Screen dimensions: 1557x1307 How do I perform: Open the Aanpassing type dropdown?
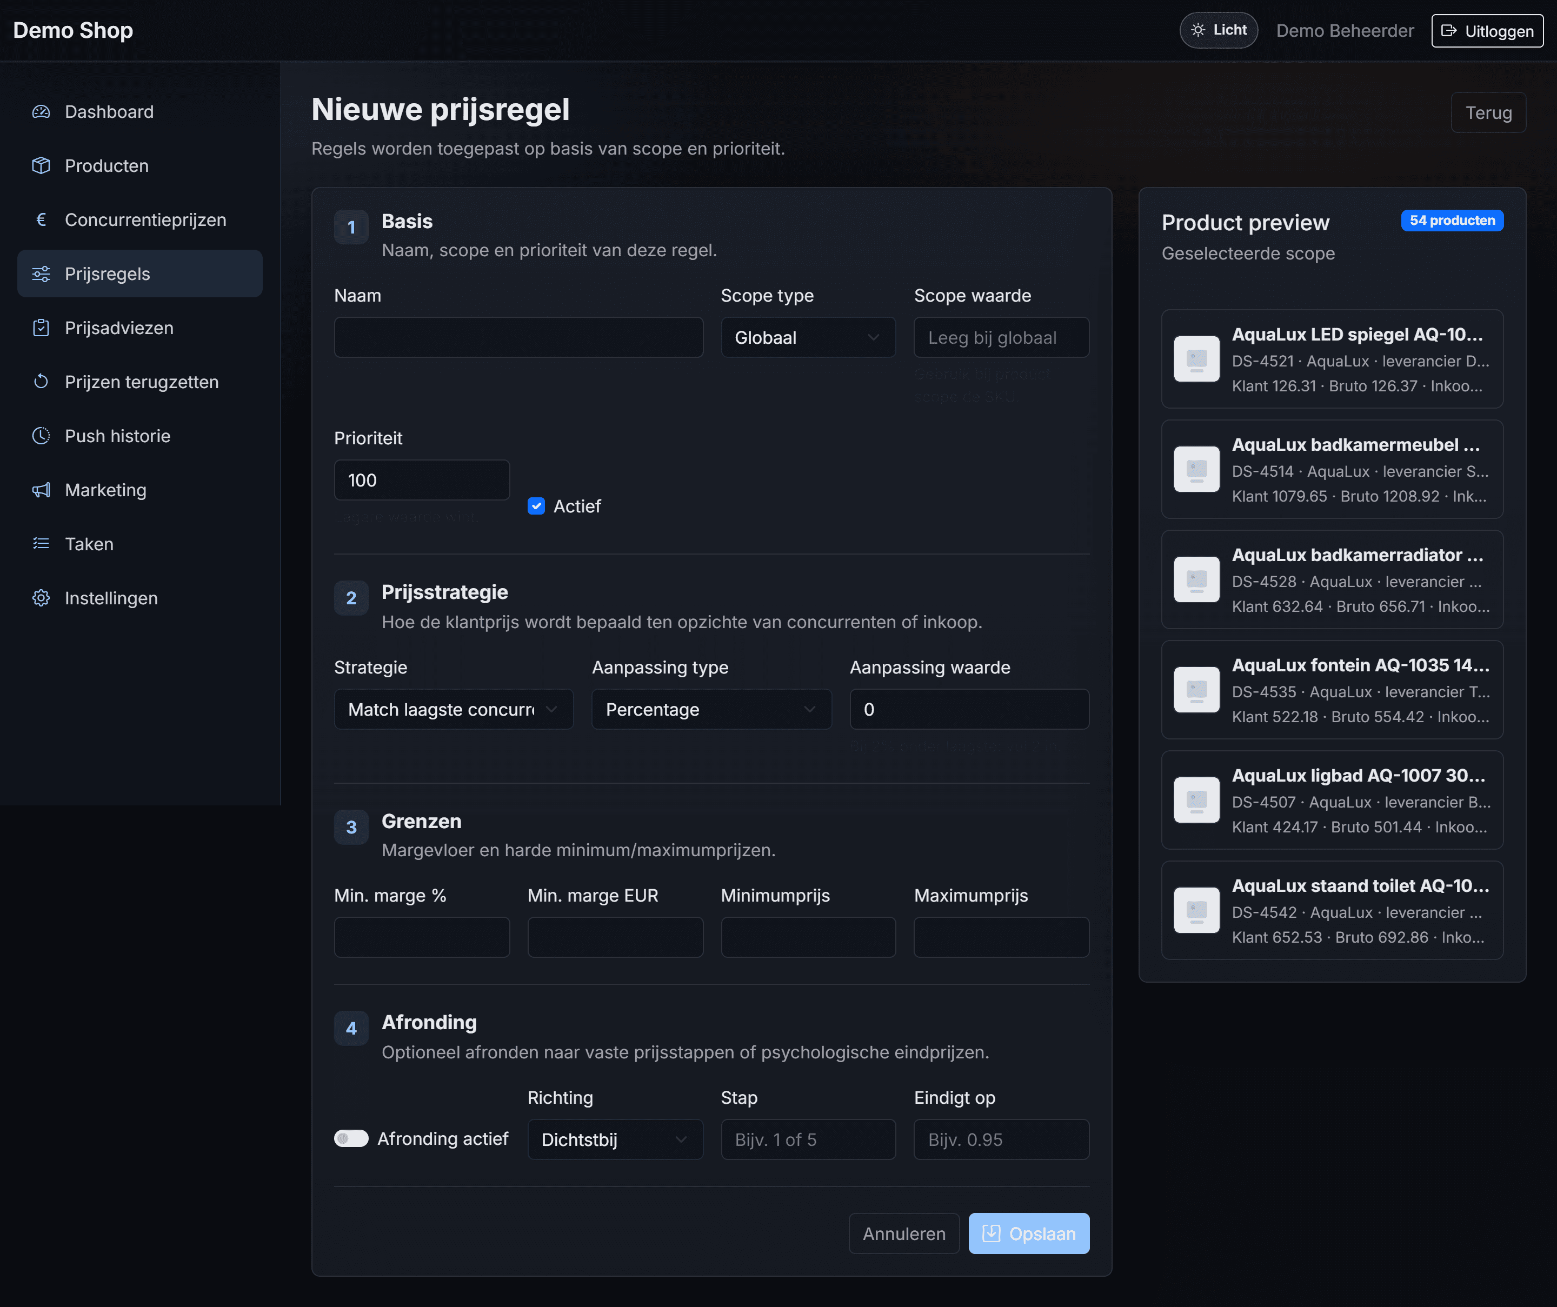coord(712,710)
